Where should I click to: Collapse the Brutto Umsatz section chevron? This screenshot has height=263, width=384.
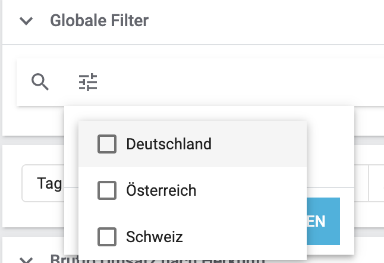pyautogui.click(x=26, y=260)
